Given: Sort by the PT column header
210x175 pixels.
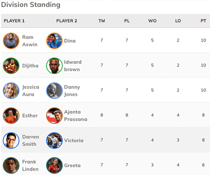Looking at the screenshot, I should (203, 21).
